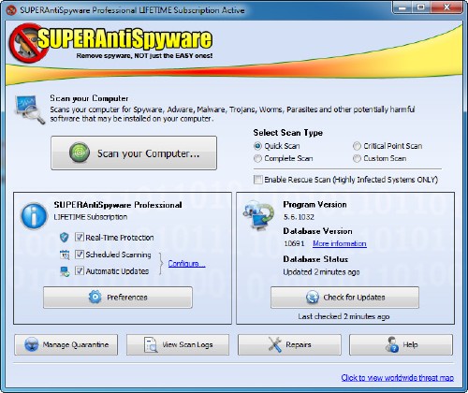Open the Configure link
Image resolution: width=468 pixels, height=393 pixels.
coord(186,264)
